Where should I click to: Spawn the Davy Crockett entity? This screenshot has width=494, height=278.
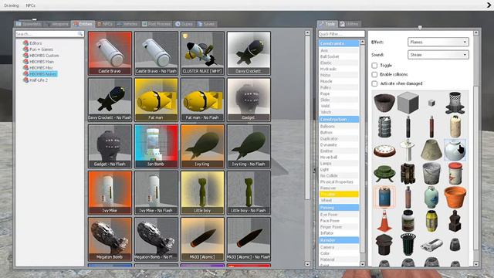point(249,53)
